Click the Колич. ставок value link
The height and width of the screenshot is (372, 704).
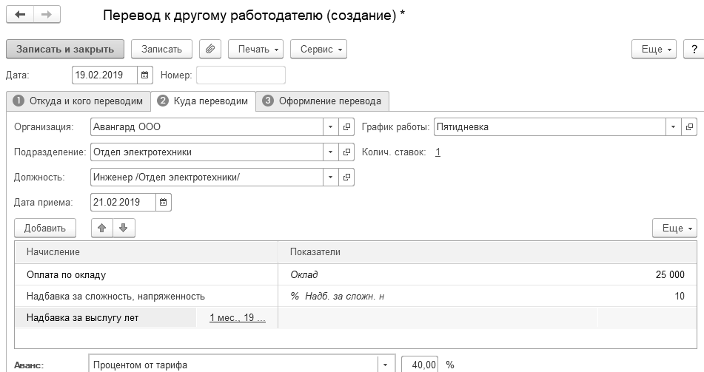tap(438, 152)
